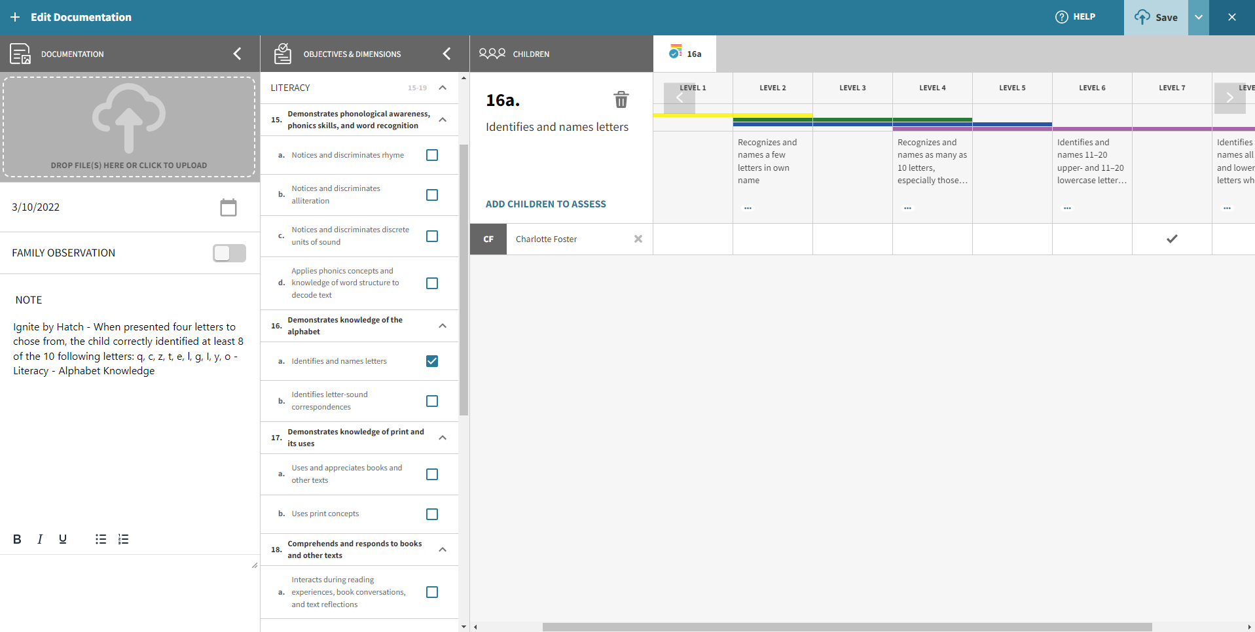Image resolution: width=1255 pixels, height=632 pixels.
Task: Select the 16a tab
Action: coord(685,54)
